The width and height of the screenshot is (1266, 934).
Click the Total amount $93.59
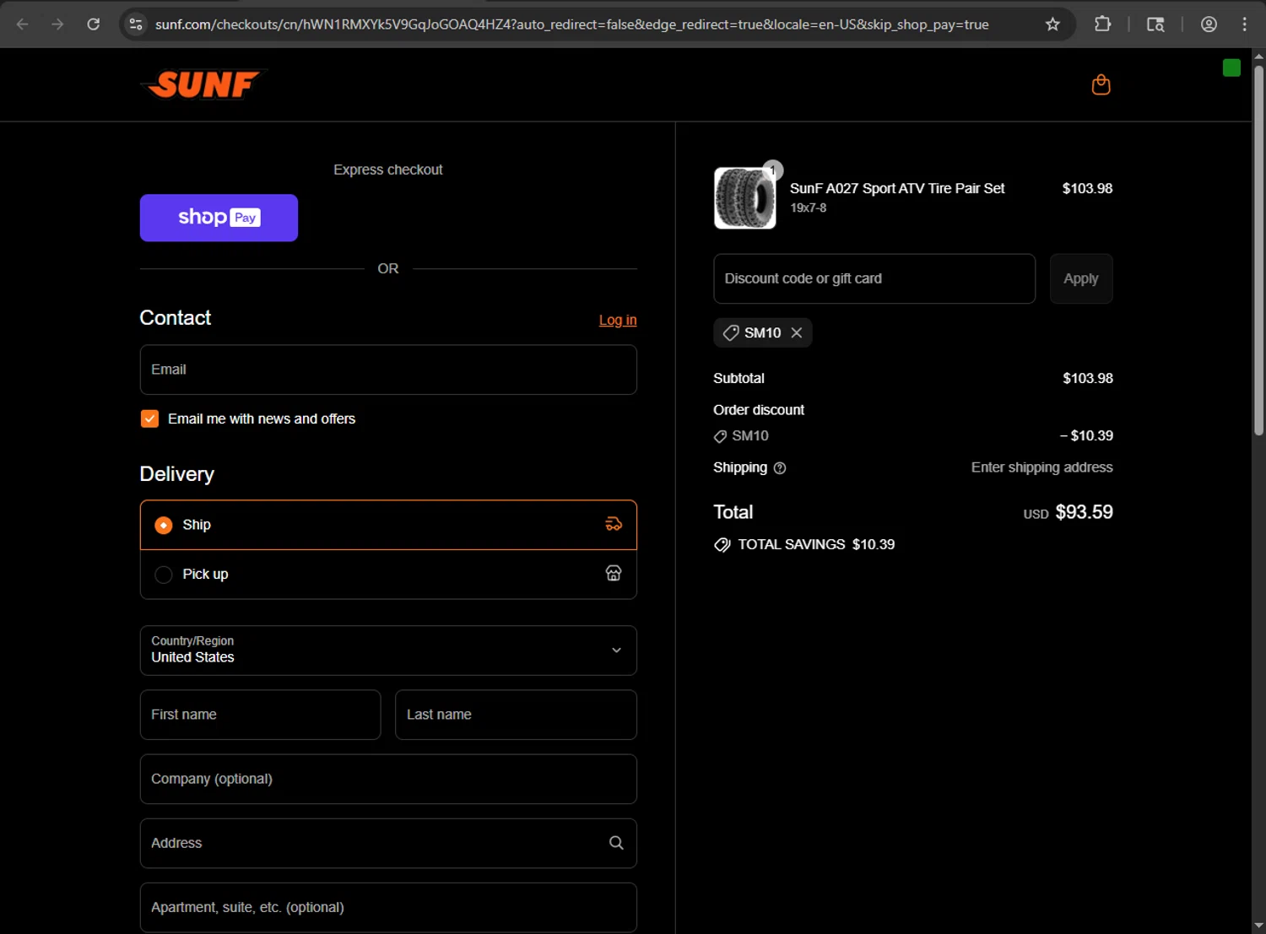[x=1084, y=512]
